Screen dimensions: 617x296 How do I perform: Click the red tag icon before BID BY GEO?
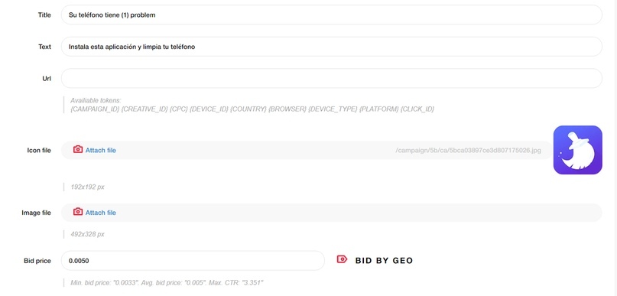pos(342,259)
